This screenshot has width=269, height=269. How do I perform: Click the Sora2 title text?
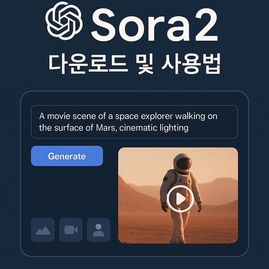[154, 24]
